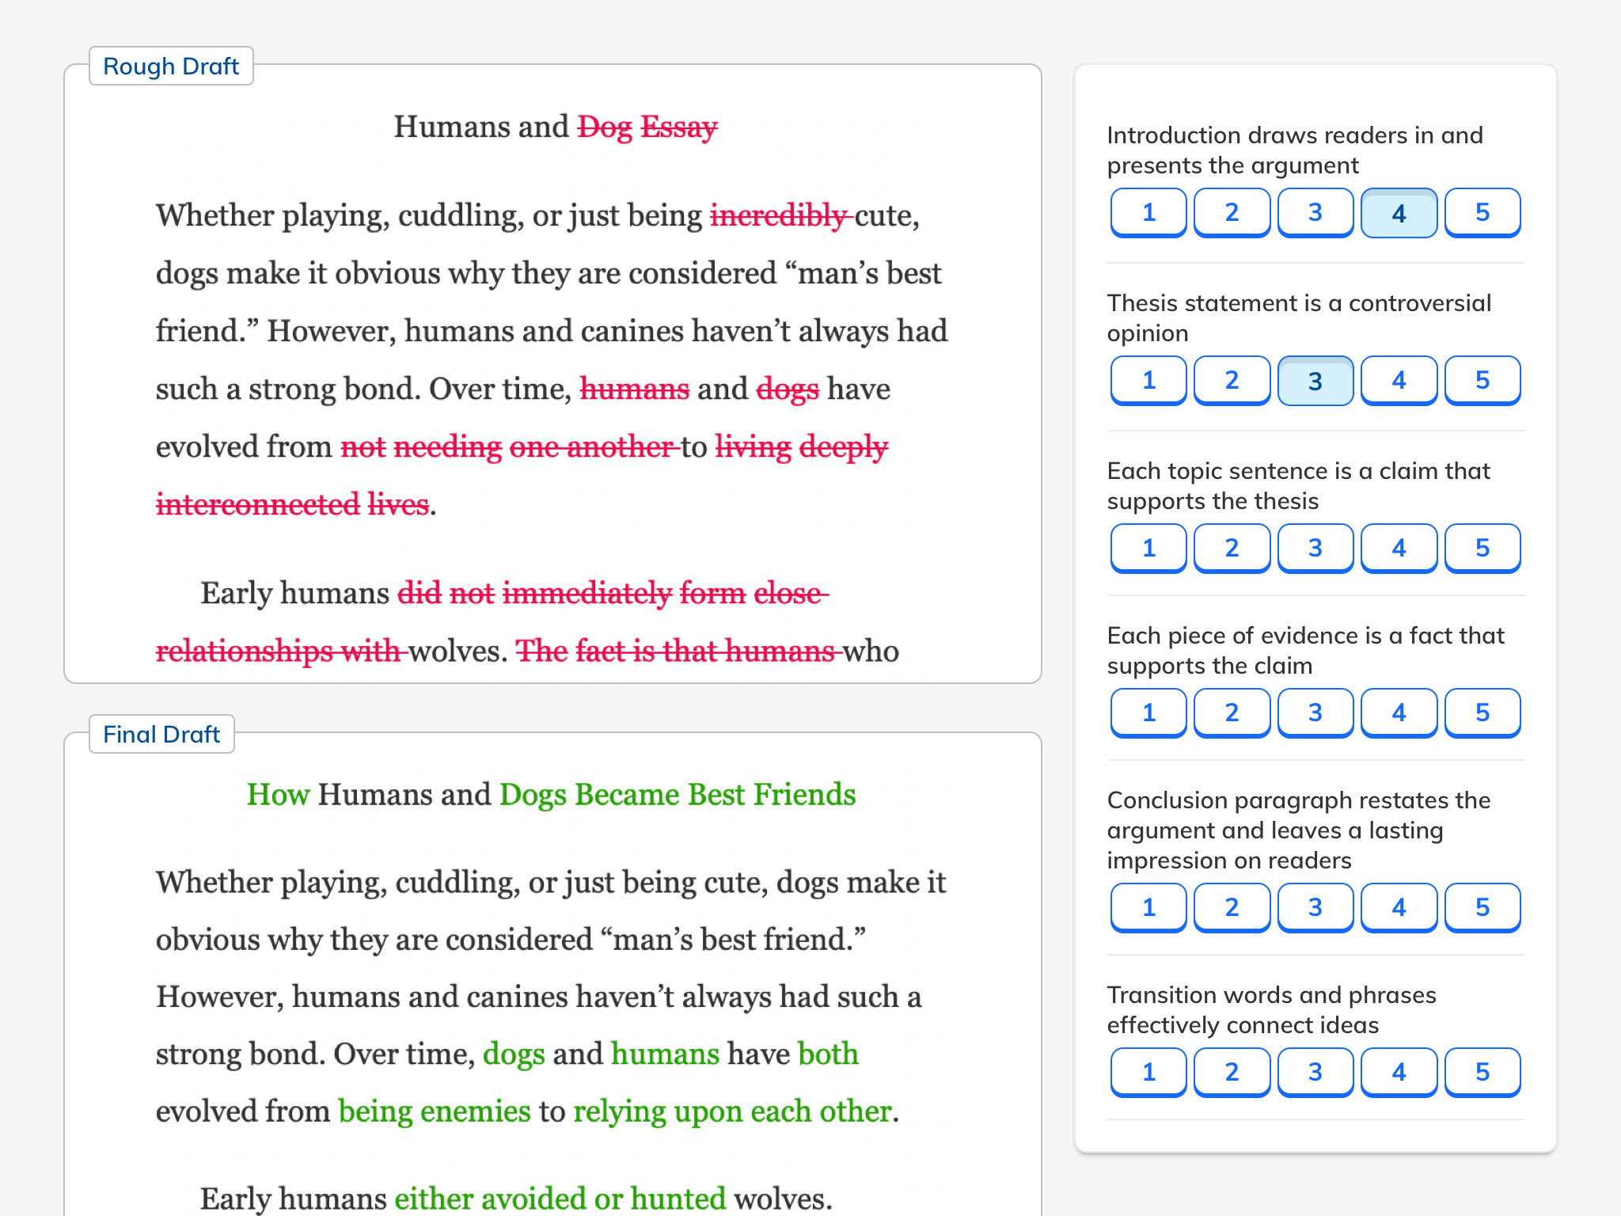This screenshot has width=1621, height=1216.
Task: Select score 1 for Introduction criterion
Action: [1148, 212]
